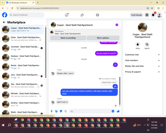Open the Friends icon in top navigation
The height and width of the screenshot is (133, 166).
point(82,15)
